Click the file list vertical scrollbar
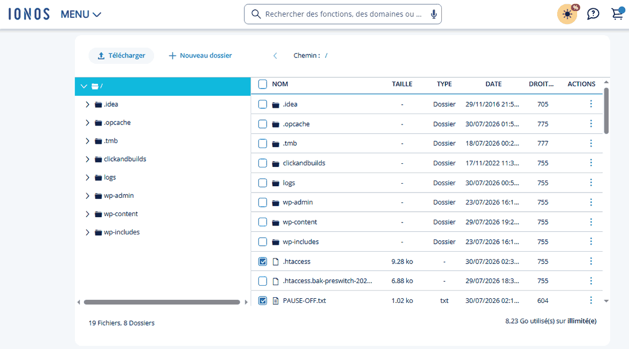629x349 pixels. [x=606, y=111]
